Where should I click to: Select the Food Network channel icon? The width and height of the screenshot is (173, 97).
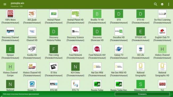pos(75,49)
